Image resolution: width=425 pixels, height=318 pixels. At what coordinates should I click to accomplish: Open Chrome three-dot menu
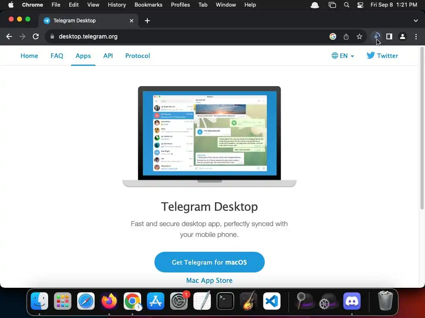(x=416, y=36)
